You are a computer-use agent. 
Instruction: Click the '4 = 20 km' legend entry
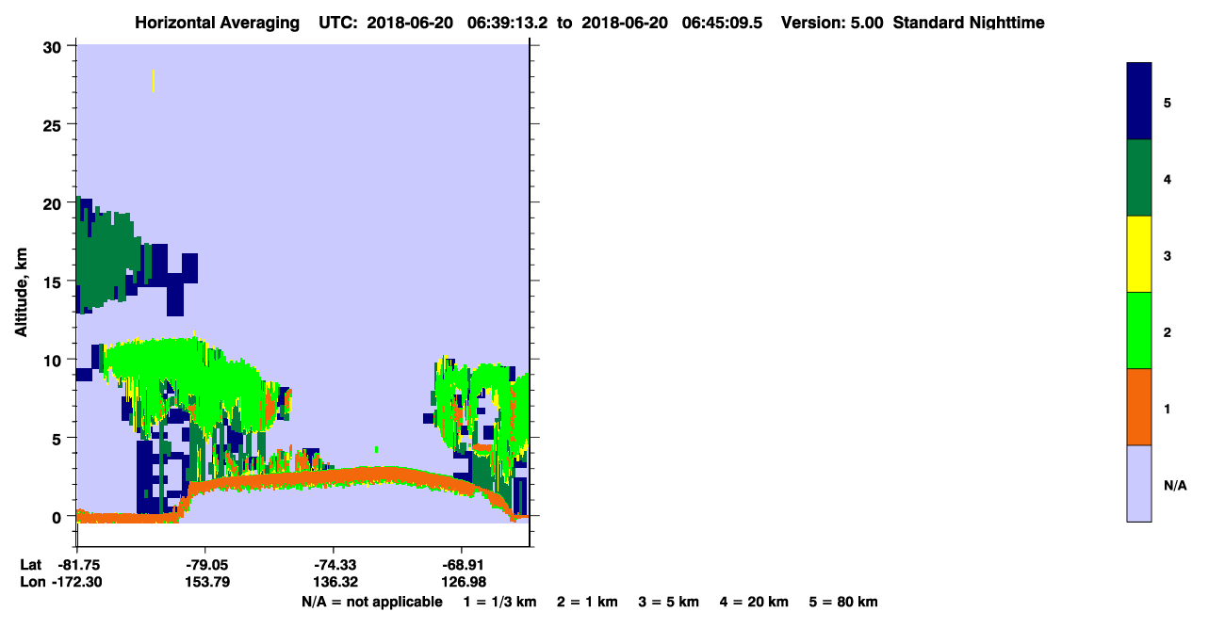(x=755, y=602)
